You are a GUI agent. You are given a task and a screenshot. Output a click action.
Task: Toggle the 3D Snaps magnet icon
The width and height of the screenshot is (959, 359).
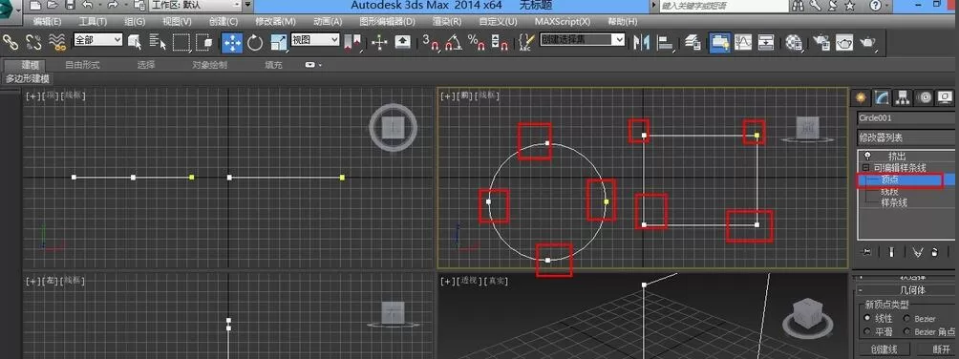point(432,42)
